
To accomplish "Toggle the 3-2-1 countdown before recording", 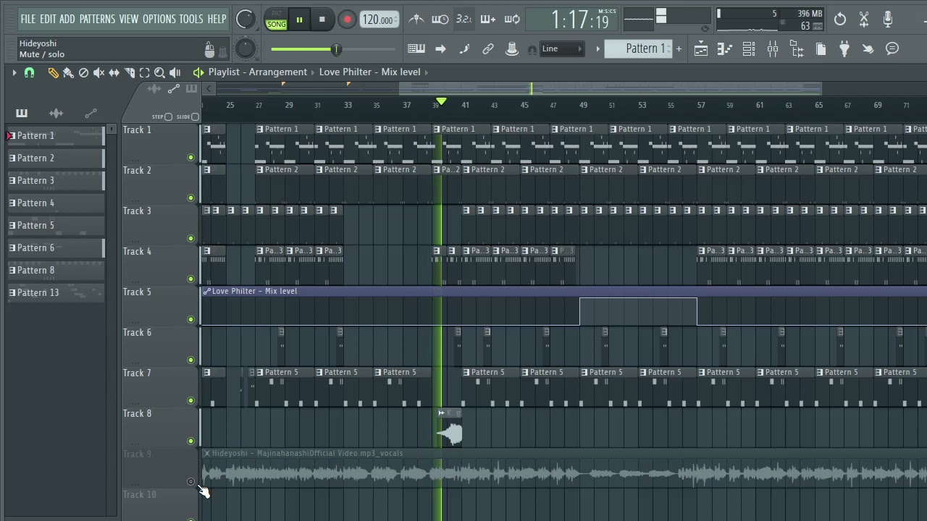I will click(x=463, y=20).
